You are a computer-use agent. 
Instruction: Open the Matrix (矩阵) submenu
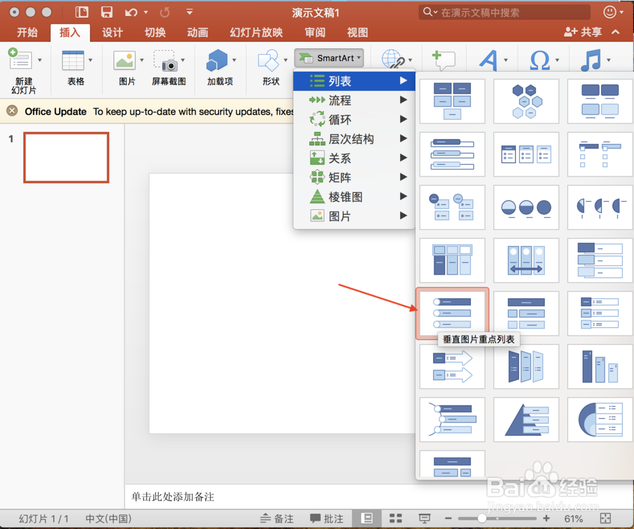coord(354,177)
